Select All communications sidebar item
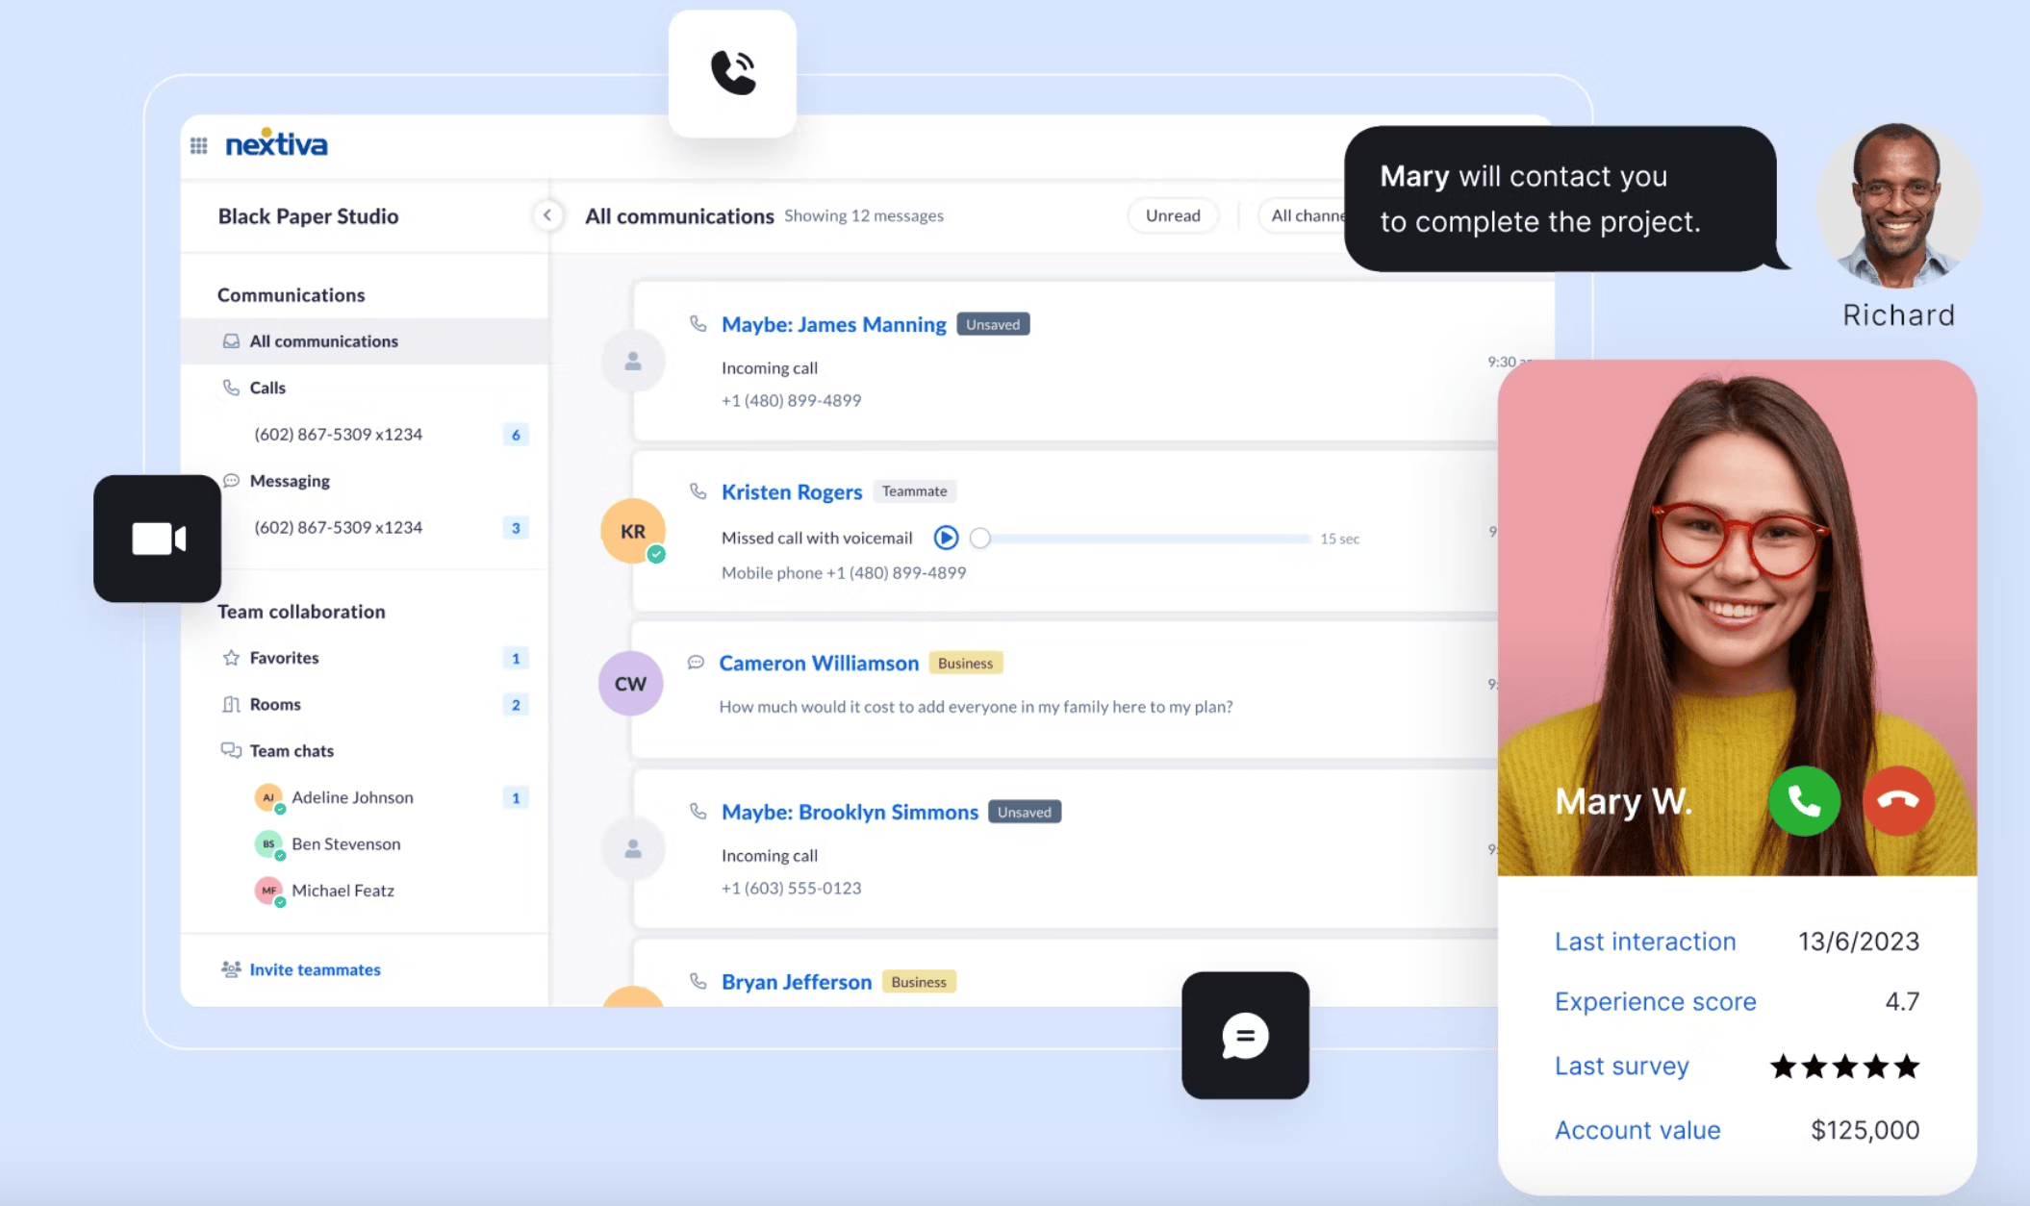 coord(323,340)
